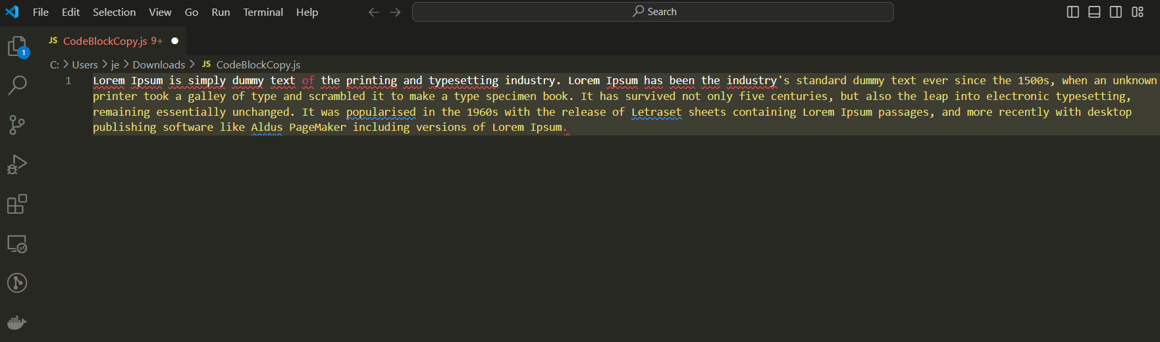Toggle the secondary side bar layout icon
The image size is (1160, 342).
click(1116, 12)
